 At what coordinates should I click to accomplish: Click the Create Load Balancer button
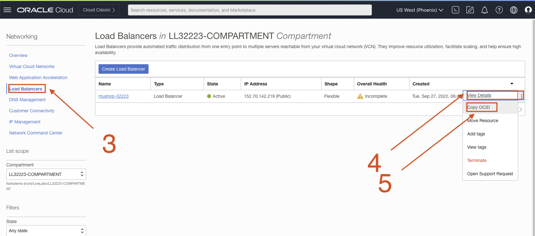123,69
